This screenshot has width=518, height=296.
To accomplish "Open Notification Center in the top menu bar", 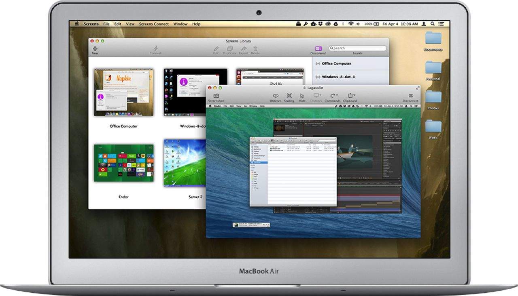I will point(441,24).
